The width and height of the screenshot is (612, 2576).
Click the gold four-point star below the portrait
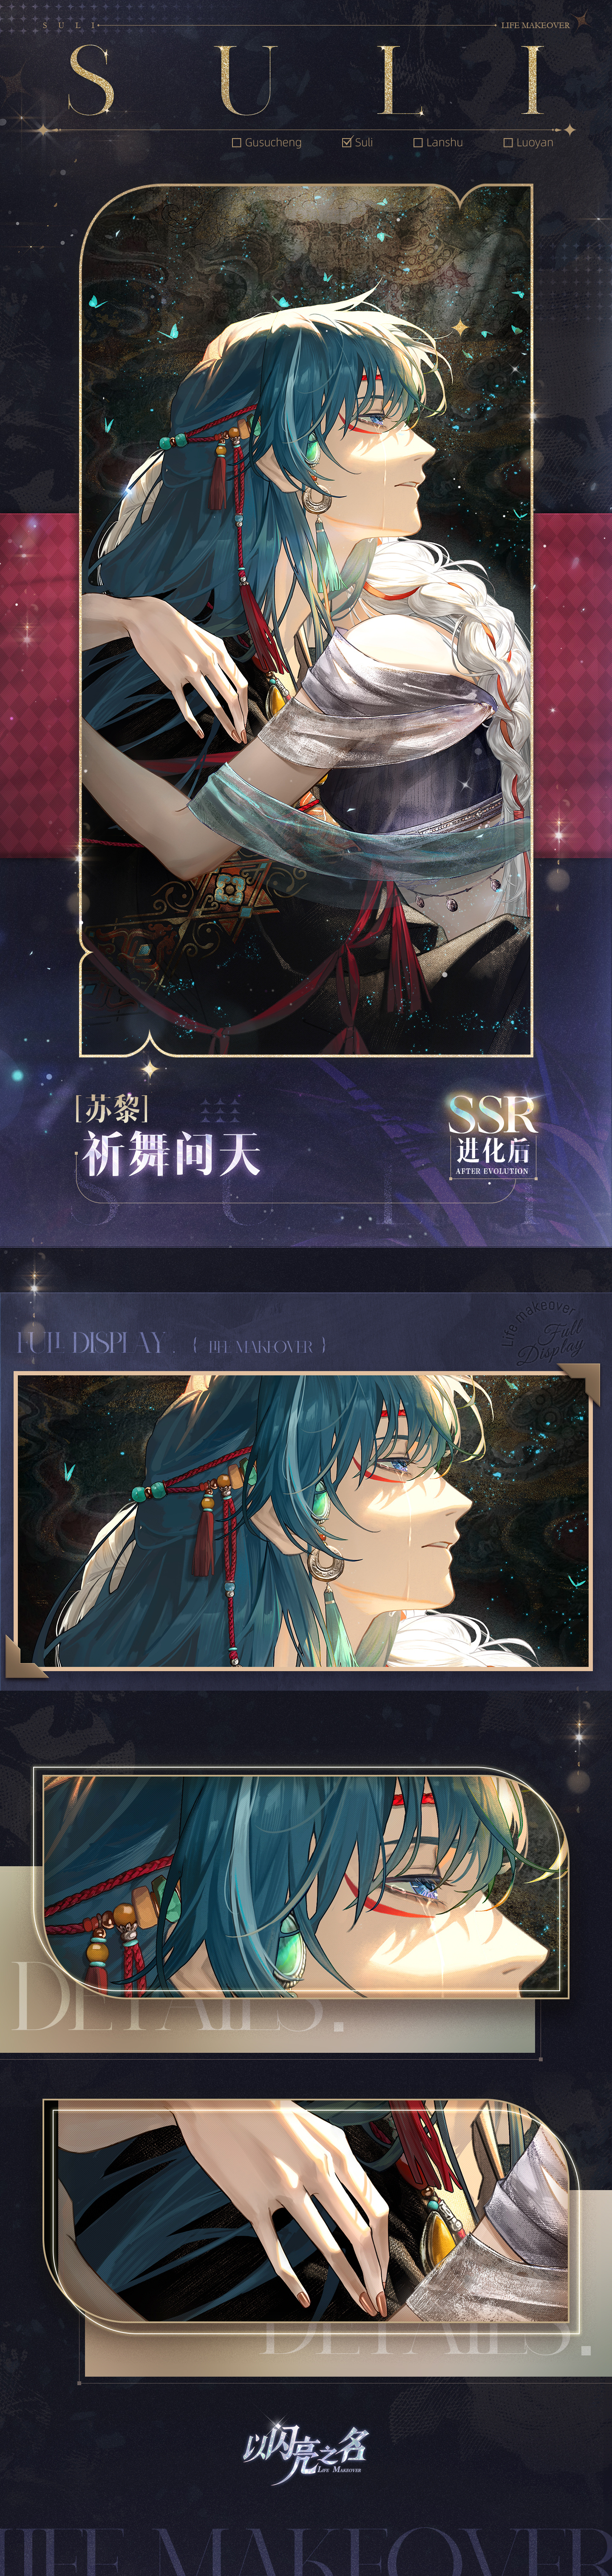[x=150, y=1070]
